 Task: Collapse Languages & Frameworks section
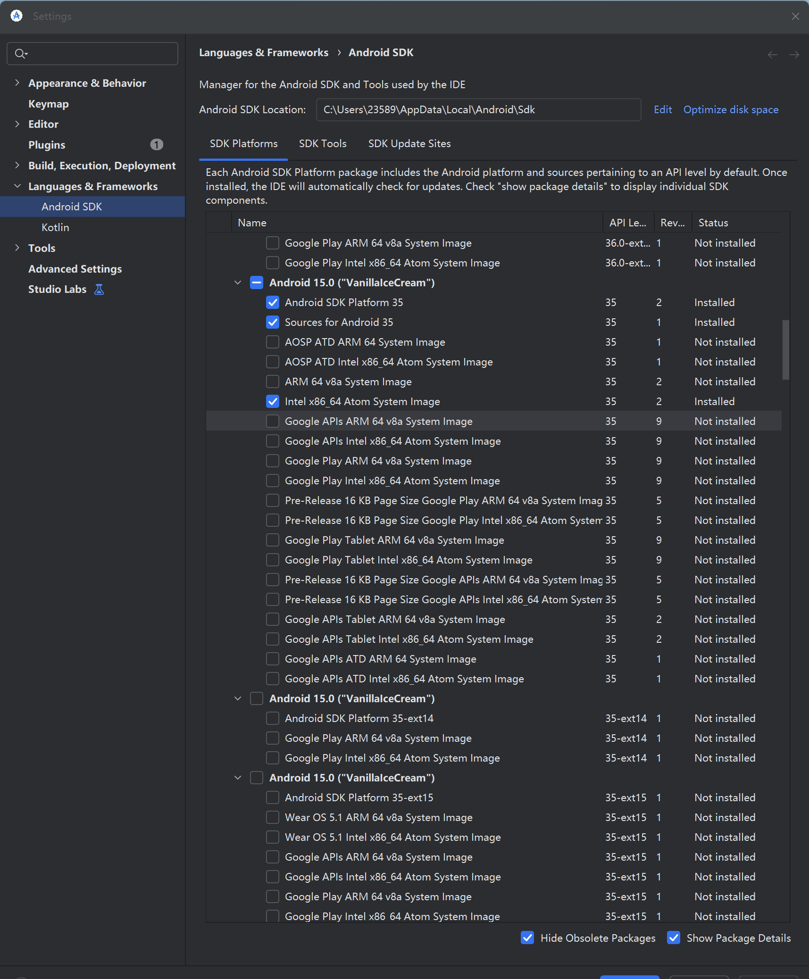(17, 186)
